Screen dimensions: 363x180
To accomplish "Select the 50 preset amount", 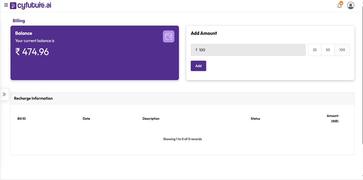I will coord(328,50).
